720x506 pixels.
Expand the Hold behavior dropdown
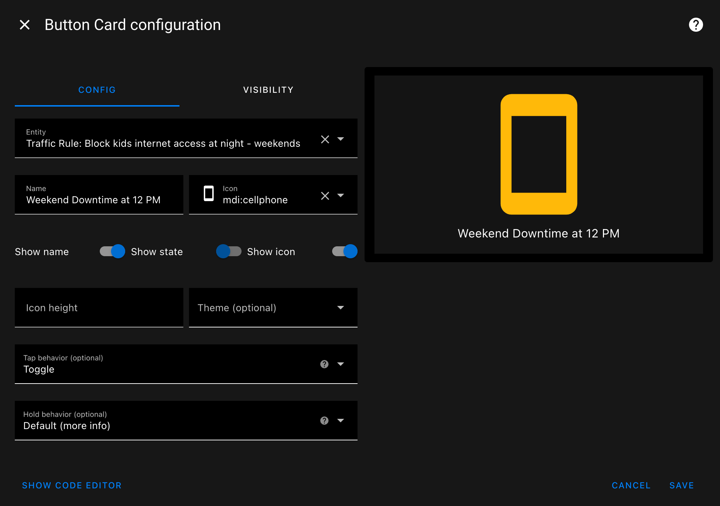[x=341, y=420]
